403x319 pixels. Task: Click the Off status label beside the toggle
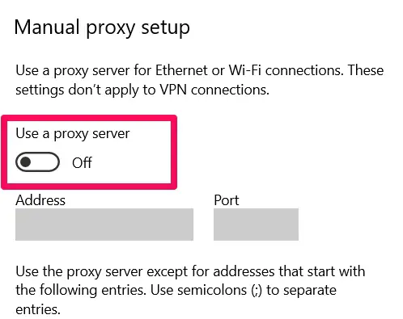coord(82,163)
